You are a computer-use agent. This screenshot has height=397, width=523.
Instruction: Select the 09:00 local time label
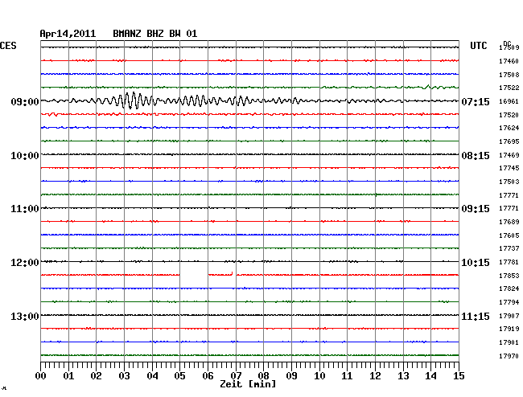click(x=25, y=101)
